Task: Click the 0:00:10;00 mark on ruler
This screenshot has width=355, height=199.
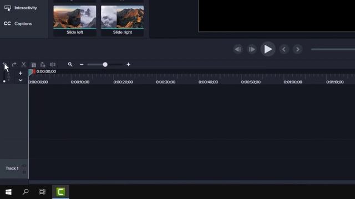Action: 80,82
